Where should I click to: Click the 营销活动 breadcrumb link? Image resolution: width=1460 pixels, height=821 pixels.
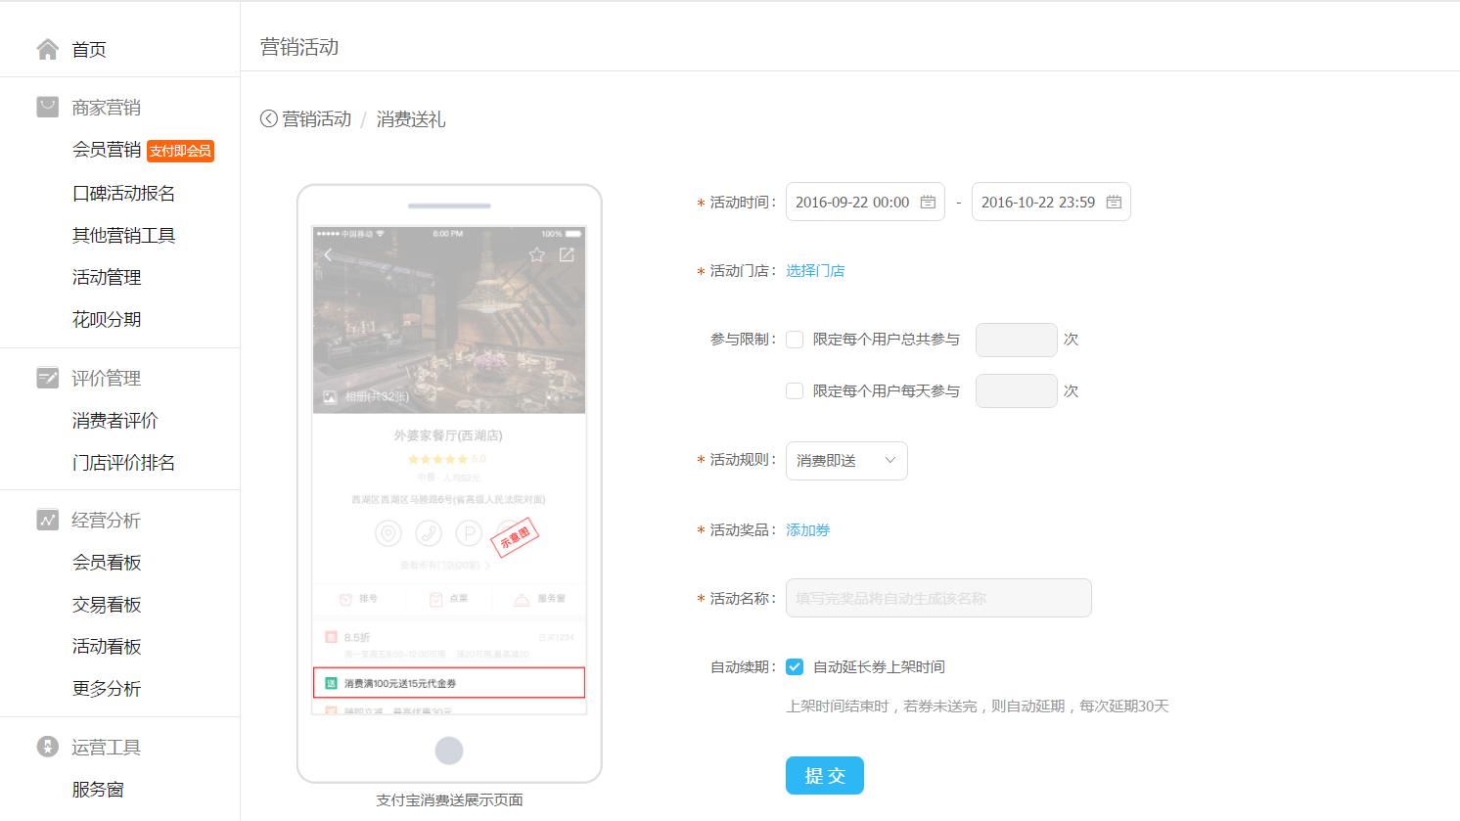[x=316, y=118]
